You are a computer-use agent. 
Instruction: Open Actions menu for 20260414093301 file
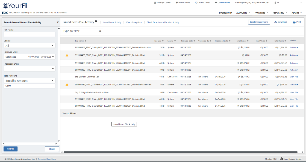[294, 55]
